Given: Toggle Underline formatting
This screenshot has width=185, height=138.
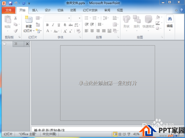Looking at the screenshot, I should pos(59,25).
